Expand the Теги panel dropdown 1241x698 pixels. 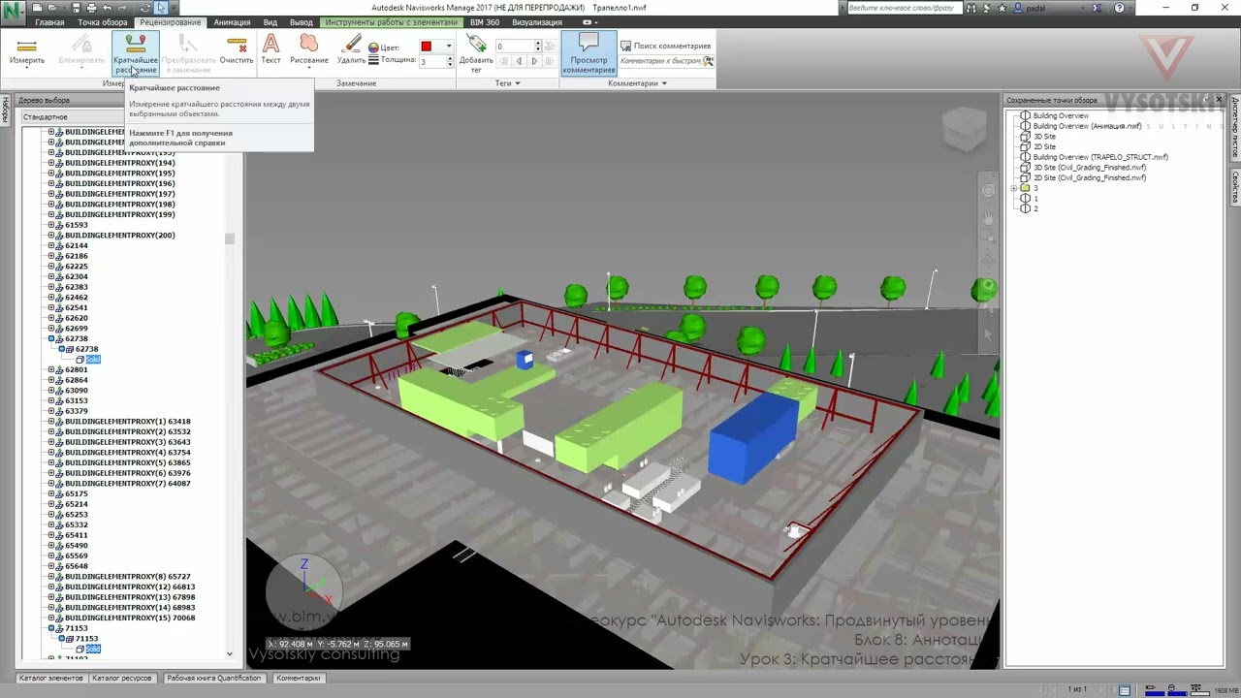point(508,83)
